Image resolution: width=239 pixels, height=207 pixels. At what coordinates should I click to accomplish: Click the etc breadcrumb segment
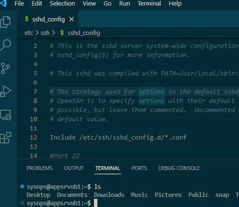click(x=29, y=33)
